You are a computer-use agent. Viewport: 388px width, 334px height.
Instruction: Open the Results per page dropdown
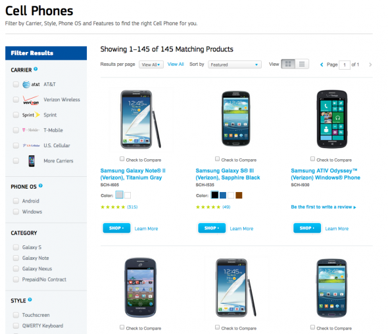coord(151,64)
